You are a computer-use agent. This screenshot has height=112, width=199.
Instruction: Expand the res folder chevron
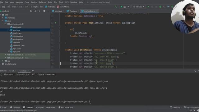2,61
